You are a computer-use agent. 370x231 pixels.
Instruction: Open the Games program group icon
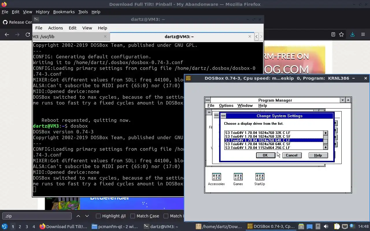(x=238, y=177)
